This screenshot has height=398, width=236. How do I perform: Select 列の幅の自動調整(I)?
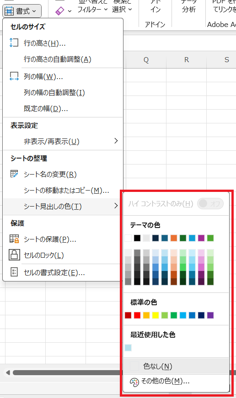[63, 92]
